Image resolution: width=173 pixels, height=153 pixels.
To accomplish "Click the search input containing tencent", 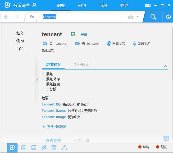I will tap(84, 17).
